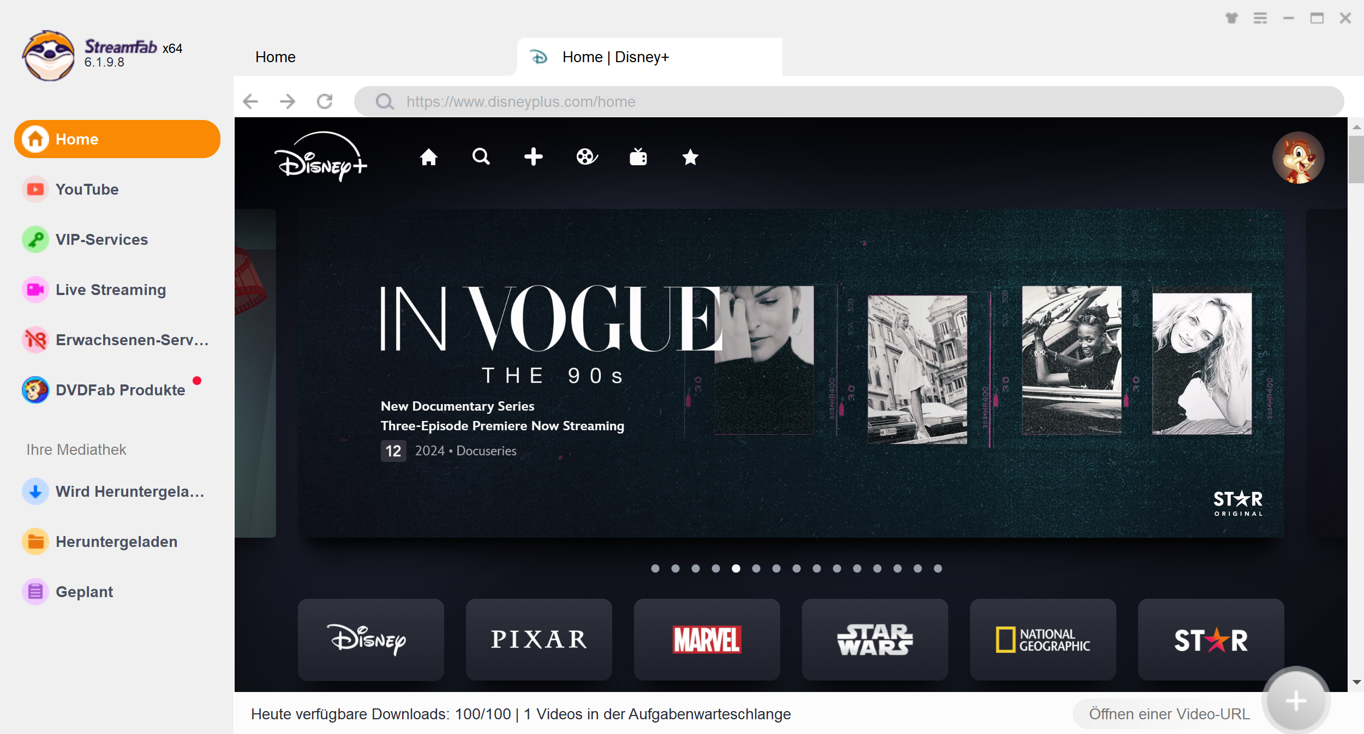Open Heruntergeladen downloaded library
This screenshot has width=1364, height=734.
click(117, 542)
